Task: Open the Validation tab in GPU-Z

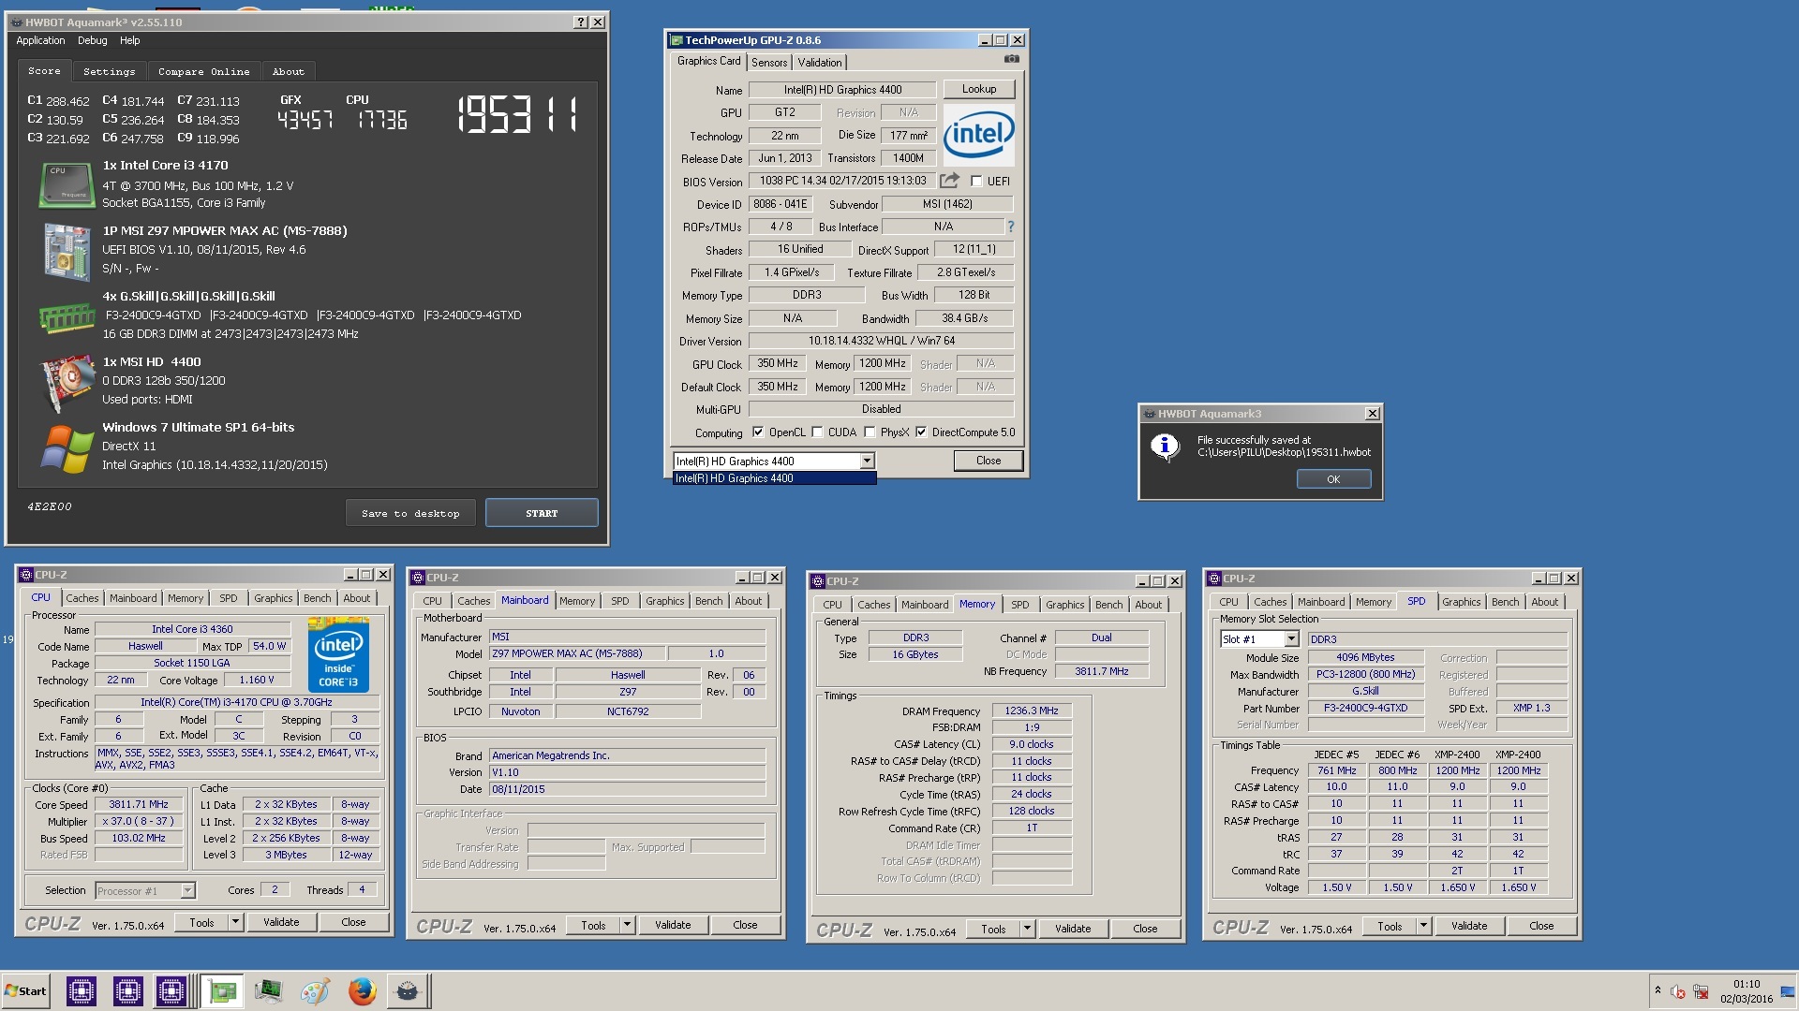Action: click(x=820, y=63)
